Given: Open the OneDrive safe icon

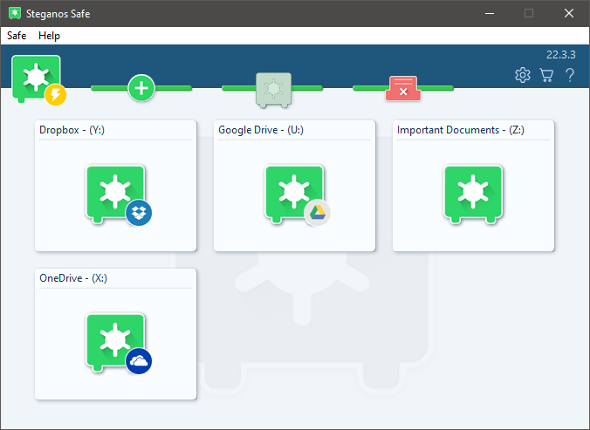Looking at the screenshot, I should pos(119,343).
